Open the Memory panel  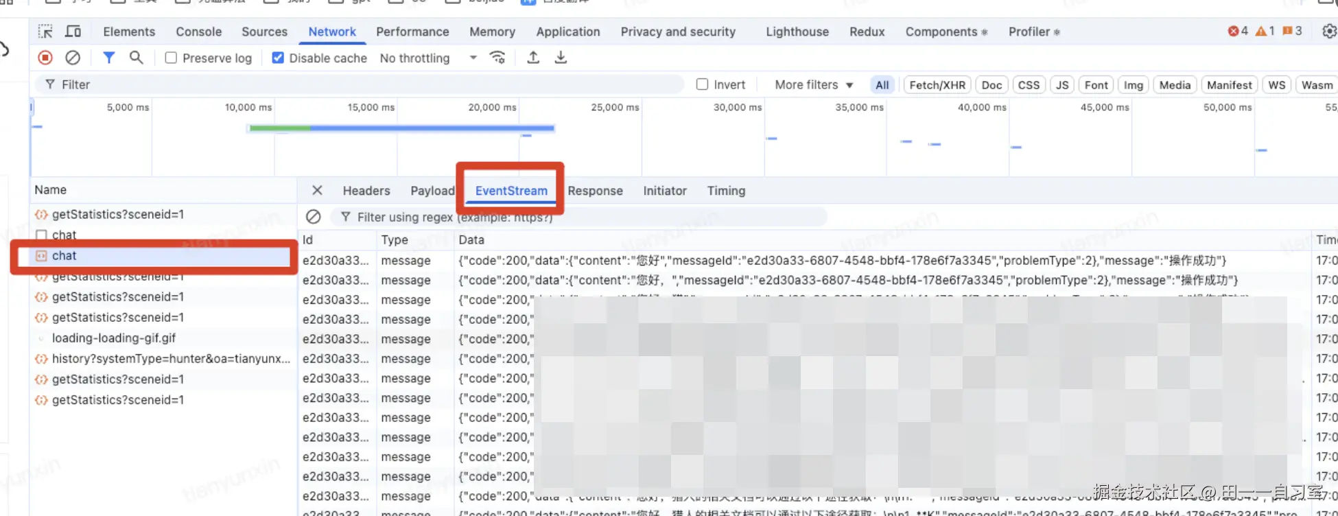point(492,32)
